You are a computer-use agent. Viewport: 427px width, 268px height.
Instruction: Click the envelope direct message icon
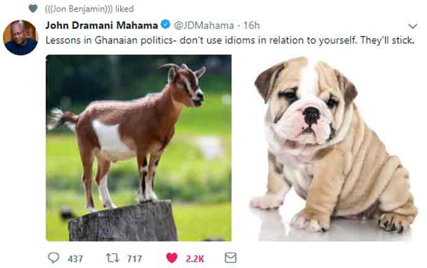[230, 257]
